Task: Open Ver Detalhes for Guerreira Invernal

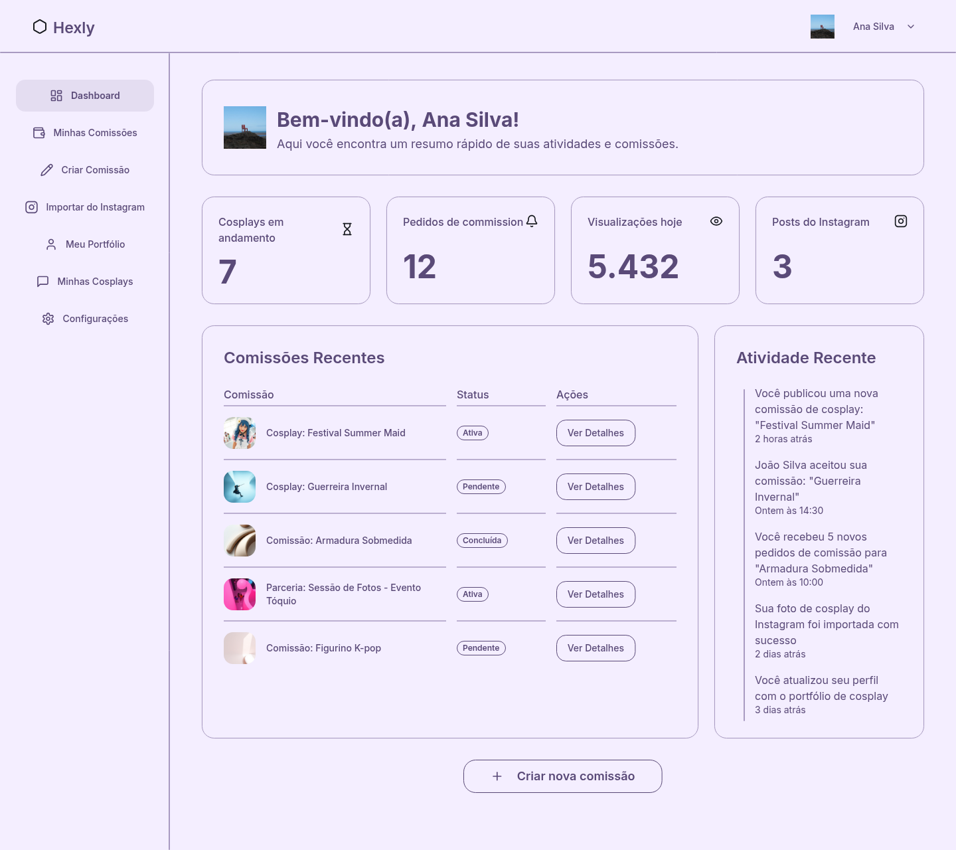Action: (596, 486)
